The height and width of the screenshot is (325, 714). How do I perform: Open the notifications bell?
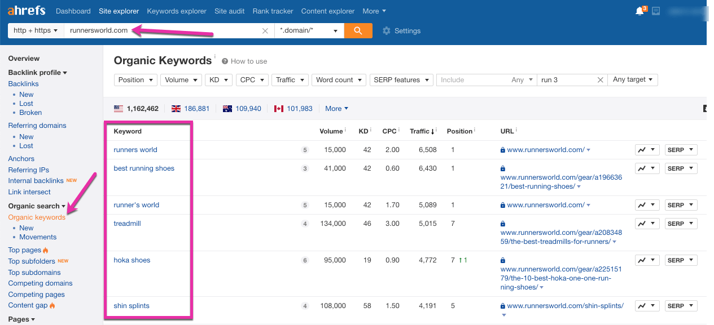pyautogui.click(x=640, y=11)
